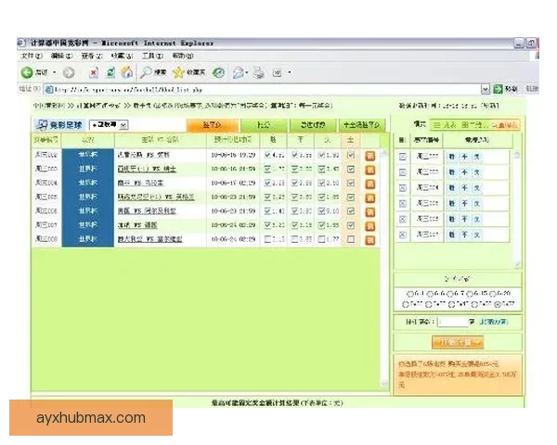This screenshot has width=557, height=445.
Task: Open orange detail icon for 南非 VS 乌拉圭 row
Action: coord(370,184)
